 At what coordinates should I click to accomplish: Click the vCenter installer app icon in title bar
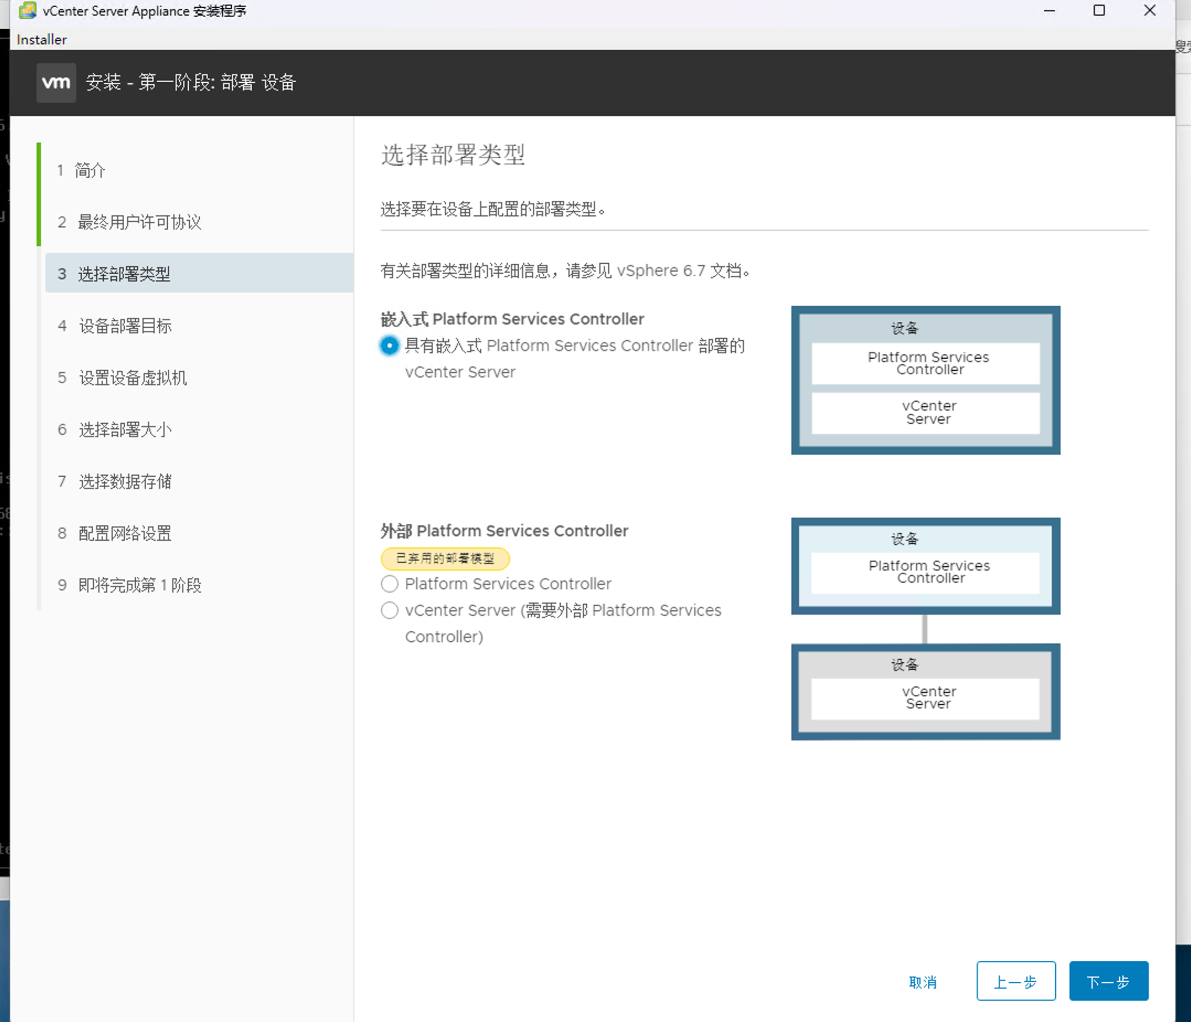[x=27, y=10]
